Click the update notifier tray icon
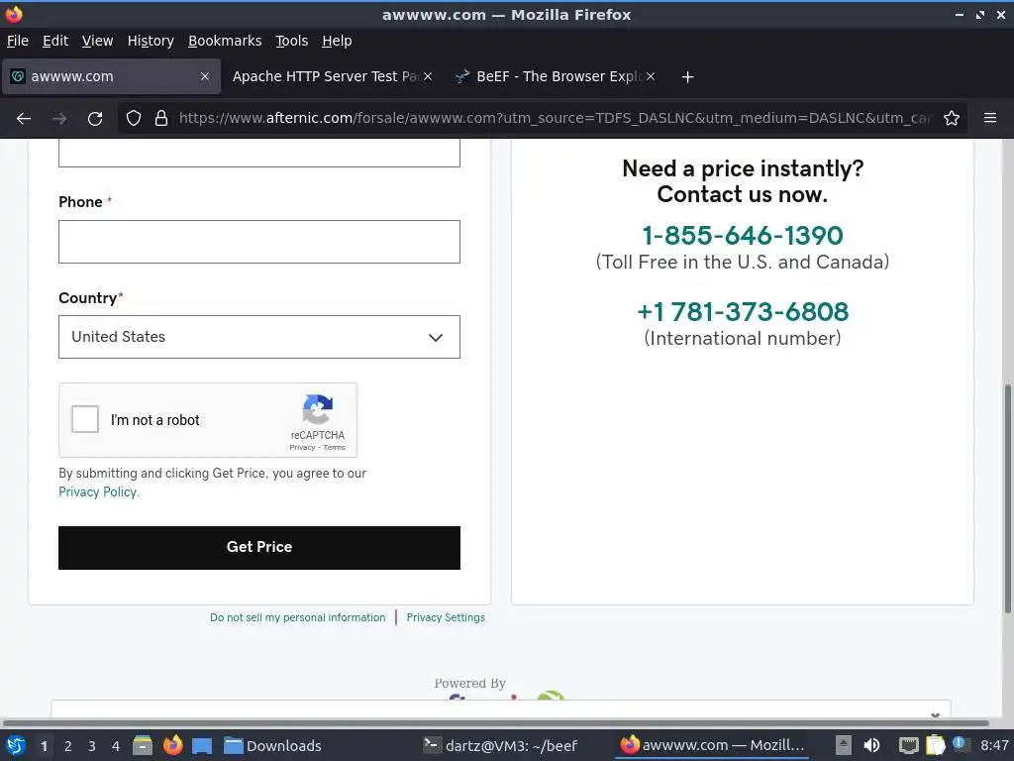This screenshot has height=761, width=1014. tap(960, 744)
